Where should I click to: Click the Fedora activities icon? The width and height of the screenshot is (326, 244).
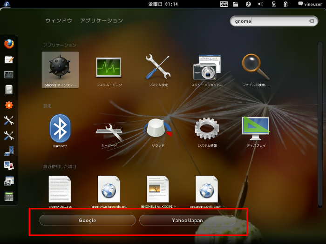pyautogui.click(x=7, y=4)
